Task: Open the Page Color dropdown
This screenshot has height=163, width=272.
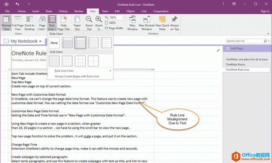Action: [x=42, y=23]
